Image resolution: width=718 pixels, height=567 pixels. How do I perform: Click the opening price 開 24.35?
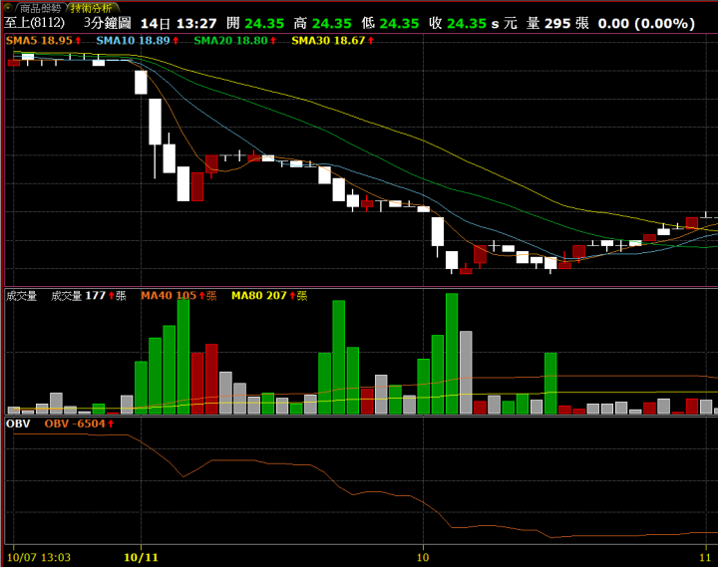(255, 23)
